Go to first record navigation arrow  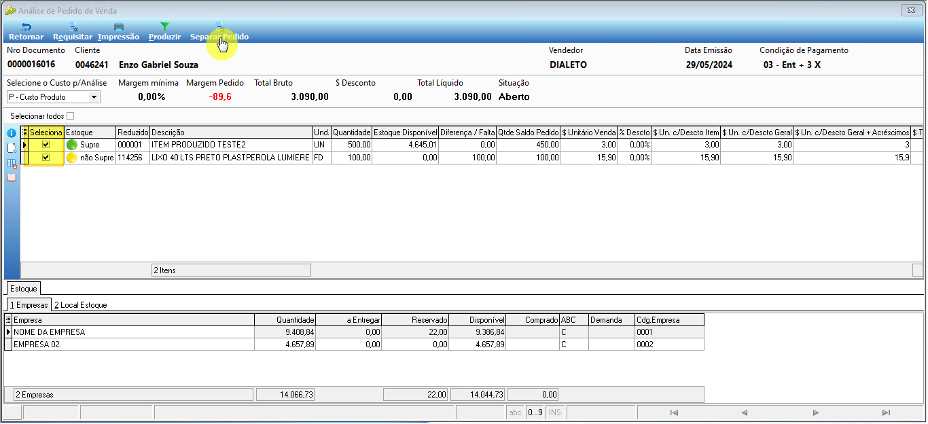(x=674, y=412)
